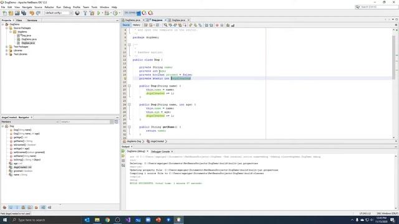Image resolution: width=399 pixels, height=224 pixels.
Task: Open the Profile Project dropdown arrow
Action: (119, 13)
